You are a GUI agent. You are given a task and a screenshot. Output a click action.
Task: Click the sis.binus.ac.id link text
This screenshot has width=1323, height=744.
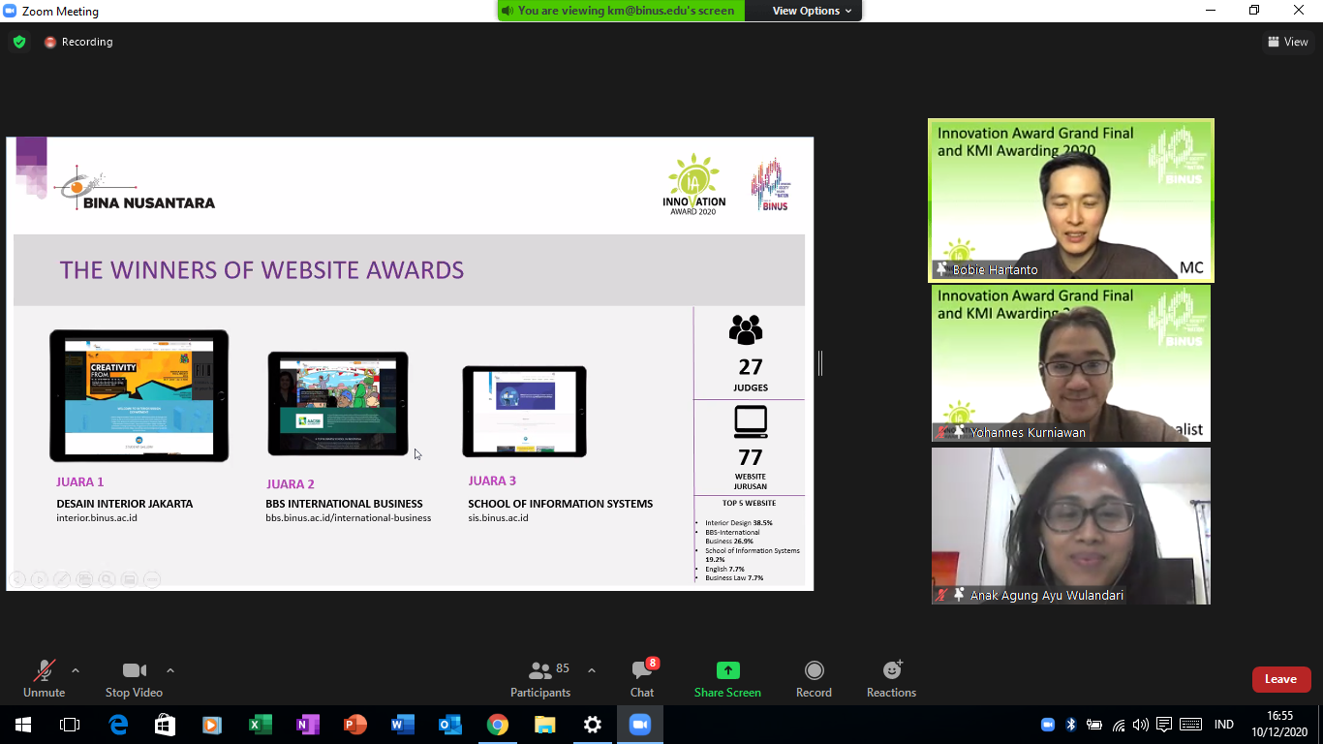pos(498,518)
